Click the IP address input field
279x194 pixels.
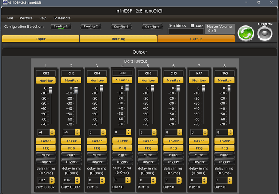186,31
